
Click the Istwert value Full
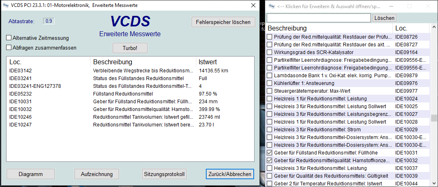tap(203, 78)
